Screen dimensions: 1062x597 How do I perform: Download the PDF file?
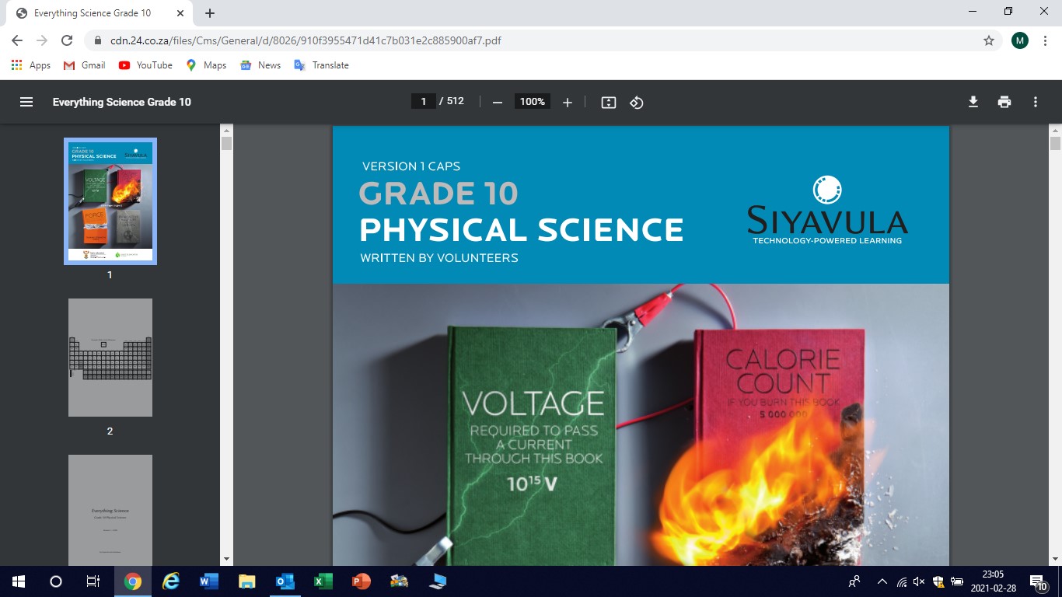tap(973, 102)
